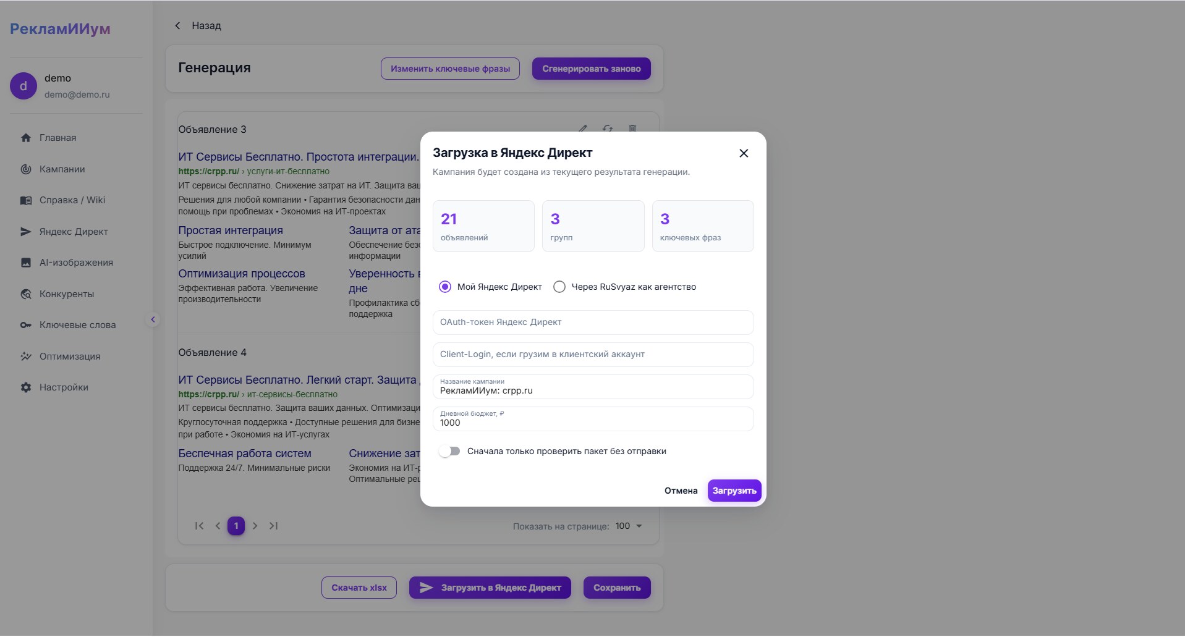Jump to the last page of results
This screenshot has height=637, width=1185.
(x=273, y=526)
